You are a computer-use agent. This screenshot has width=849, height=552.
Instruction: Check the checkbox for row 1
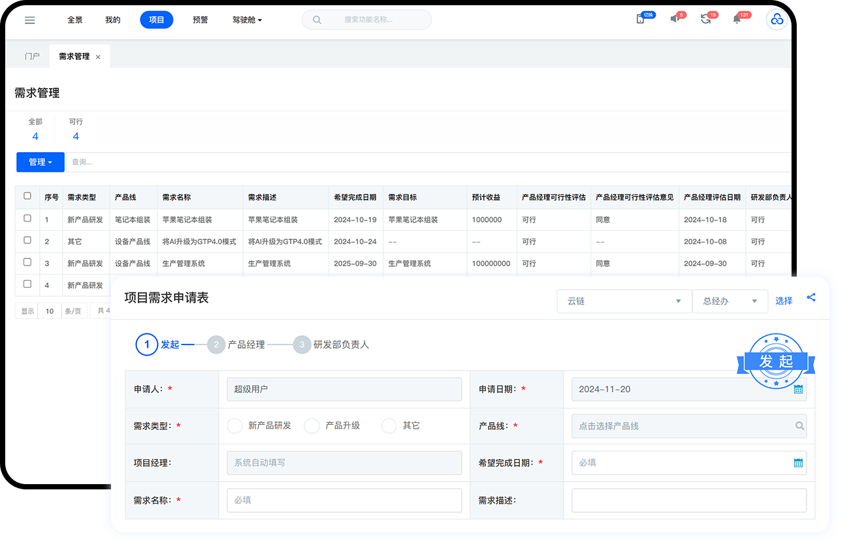click(x=27, y=219)
